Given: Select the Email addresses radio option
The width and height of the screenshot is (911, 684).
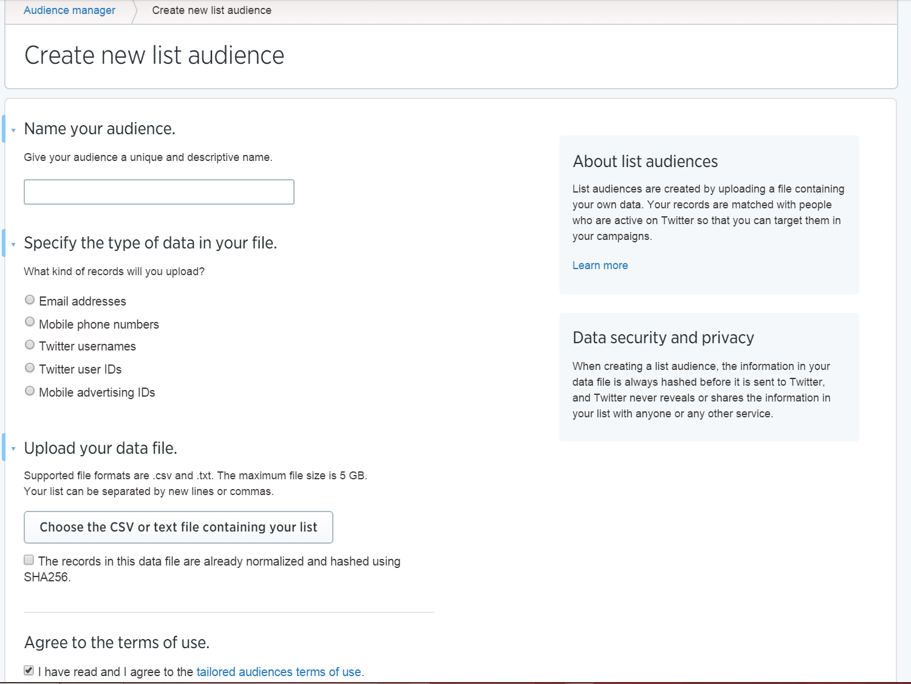Looking at the screenshot, I should coord(30,300).
